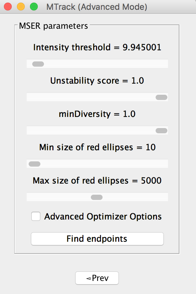Screen dimensions: 196x294
Task: Click Intensity threshold track right of its thumb
Action: [104, 64]
